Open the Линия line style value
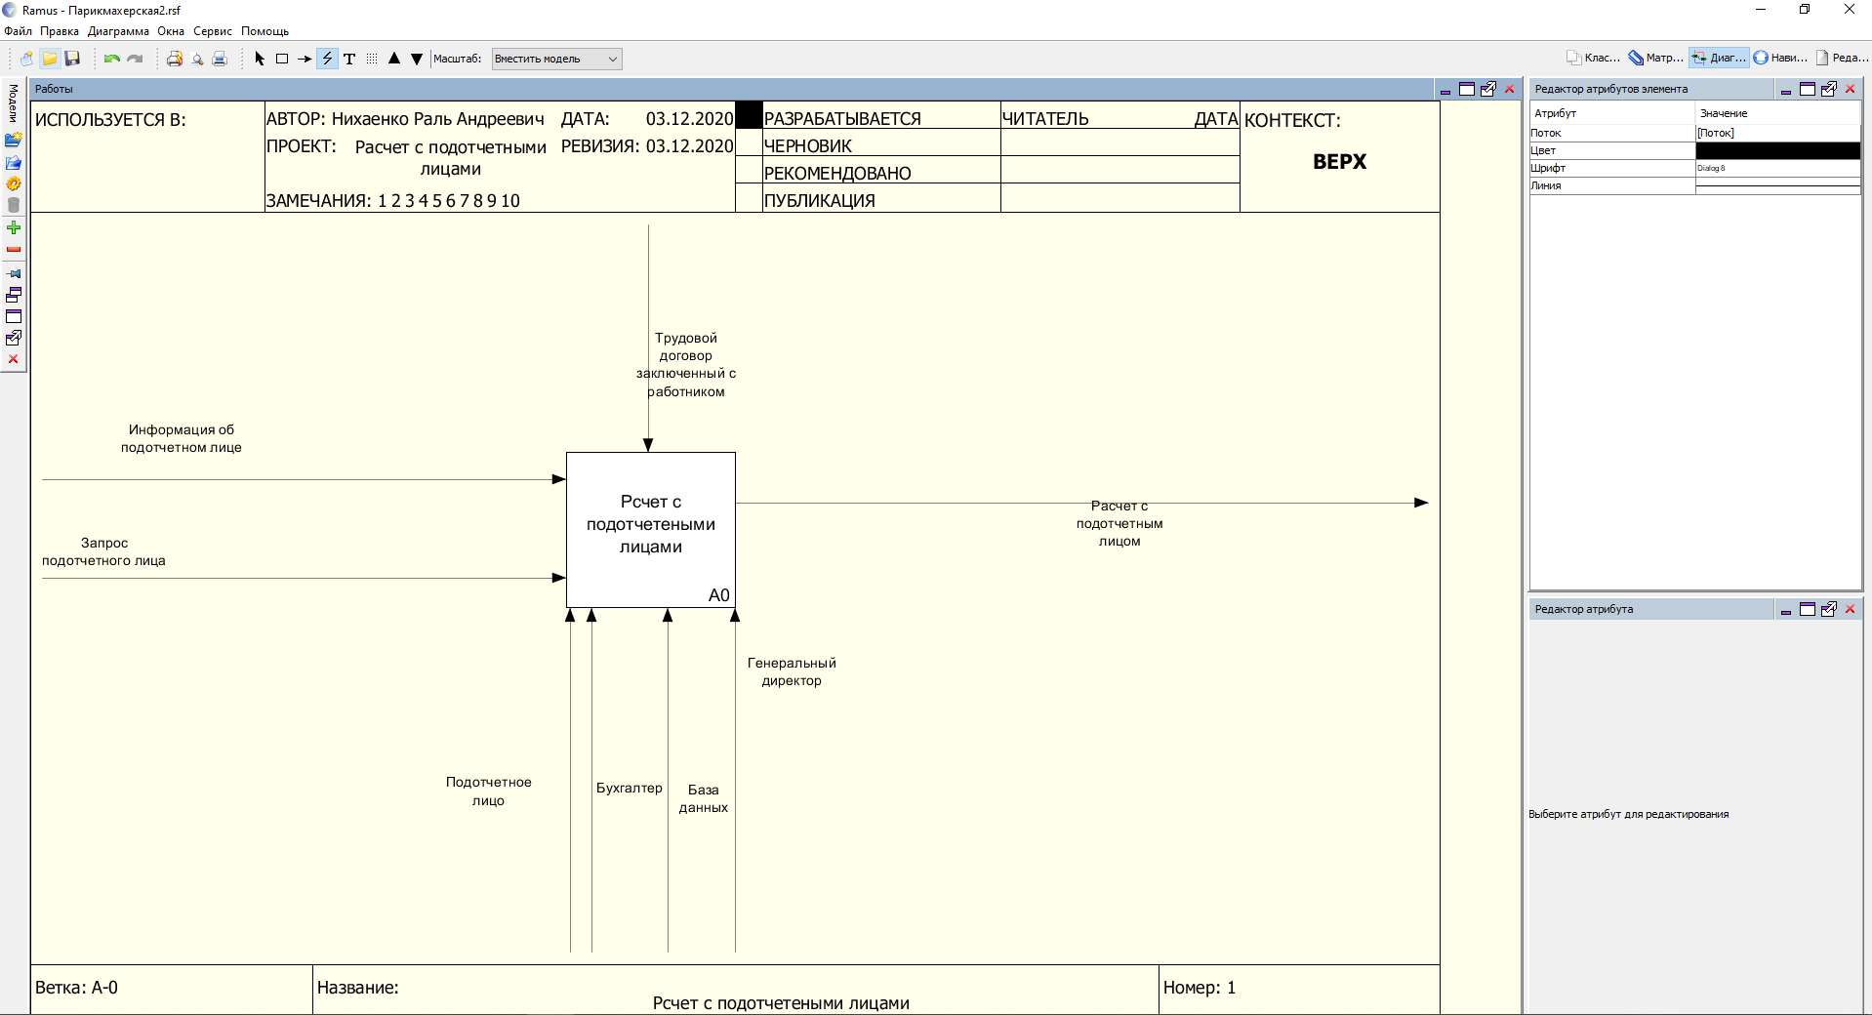Viewport: 1872px width, 1015px height. click(1777, 185)
